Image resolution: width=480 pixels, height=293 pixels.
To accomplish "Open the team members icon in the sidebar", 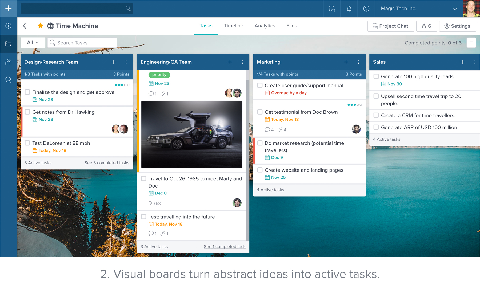I will [9, 62].
